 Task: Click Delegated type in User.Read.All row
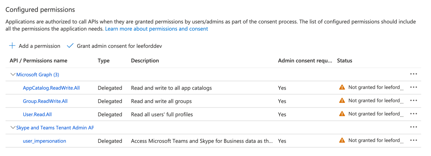point(110,115)
